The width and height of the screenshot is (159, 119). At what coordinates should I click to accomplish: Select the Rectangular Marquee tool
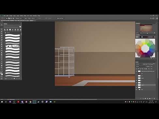[2, 27]
